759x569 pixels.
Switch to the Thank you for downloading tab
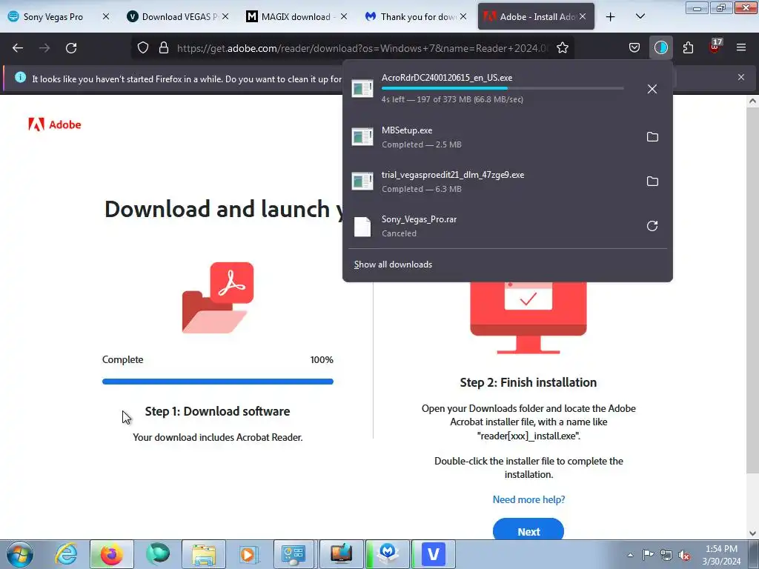pos(411,17)
